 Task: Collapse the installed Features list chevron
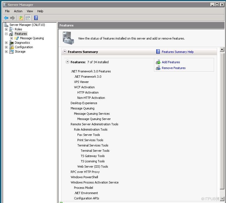point(68,62)
